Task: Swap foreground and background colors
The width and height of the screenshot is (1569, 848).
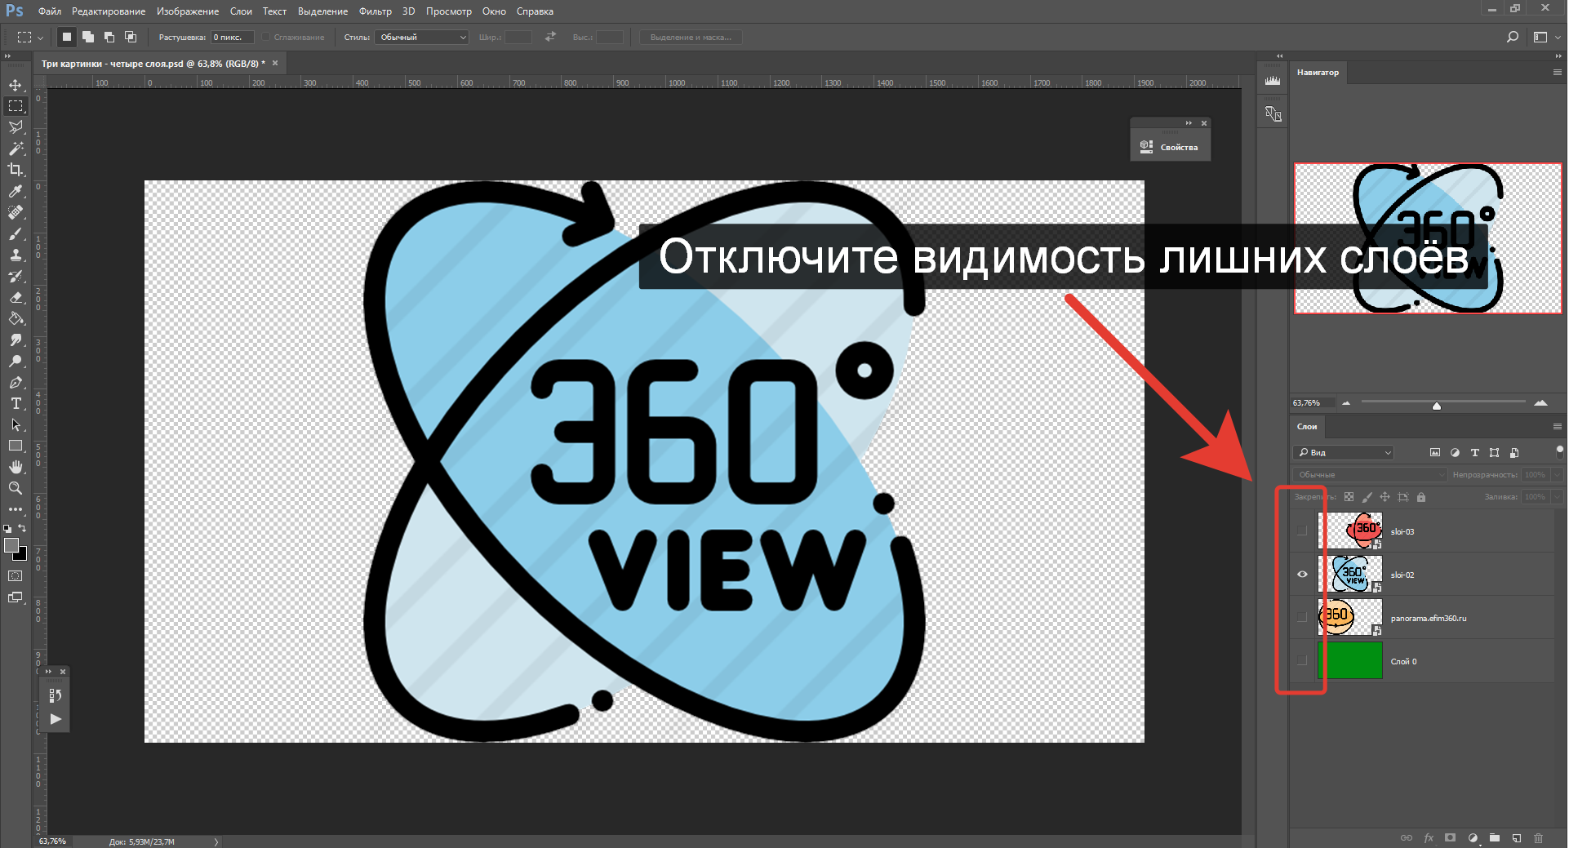Action: (x=23, y=528)
